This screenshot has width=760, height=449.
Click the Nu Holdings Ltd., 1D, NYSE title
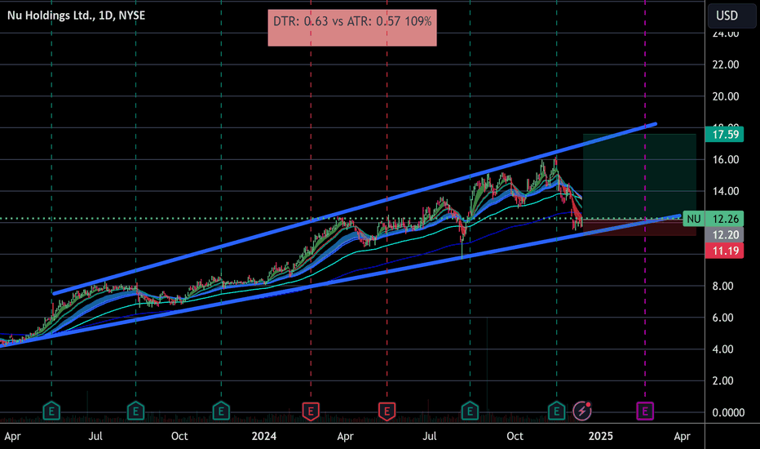click(x=76, y=16)
